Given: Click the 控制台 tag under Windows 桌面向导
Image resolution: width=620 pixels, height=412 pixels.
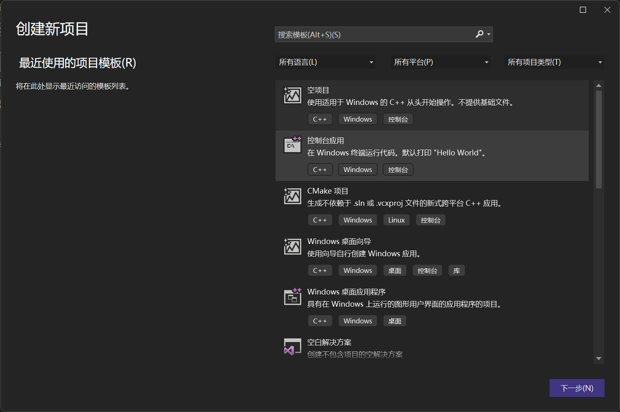Looking at the screenshot, I should pos(427,270).
